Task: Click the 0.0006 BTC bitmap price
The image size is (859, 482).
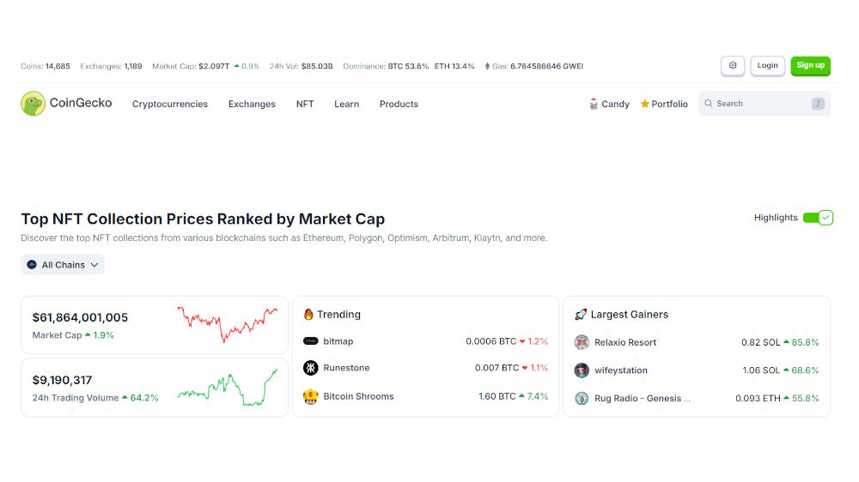Action: 490,341
